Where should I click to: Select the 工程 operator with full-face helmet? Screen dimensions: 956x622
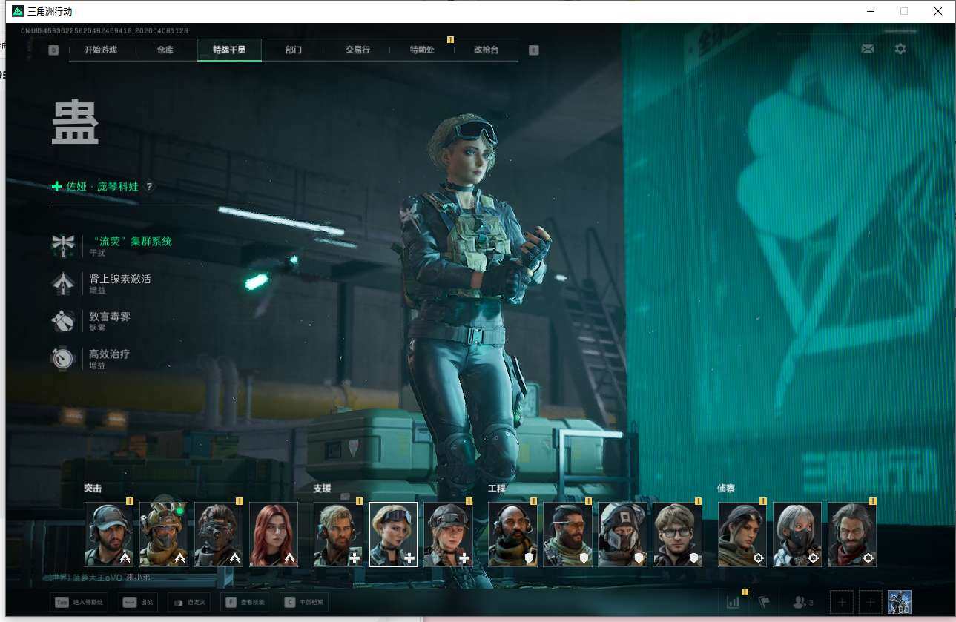click(623, 535)
